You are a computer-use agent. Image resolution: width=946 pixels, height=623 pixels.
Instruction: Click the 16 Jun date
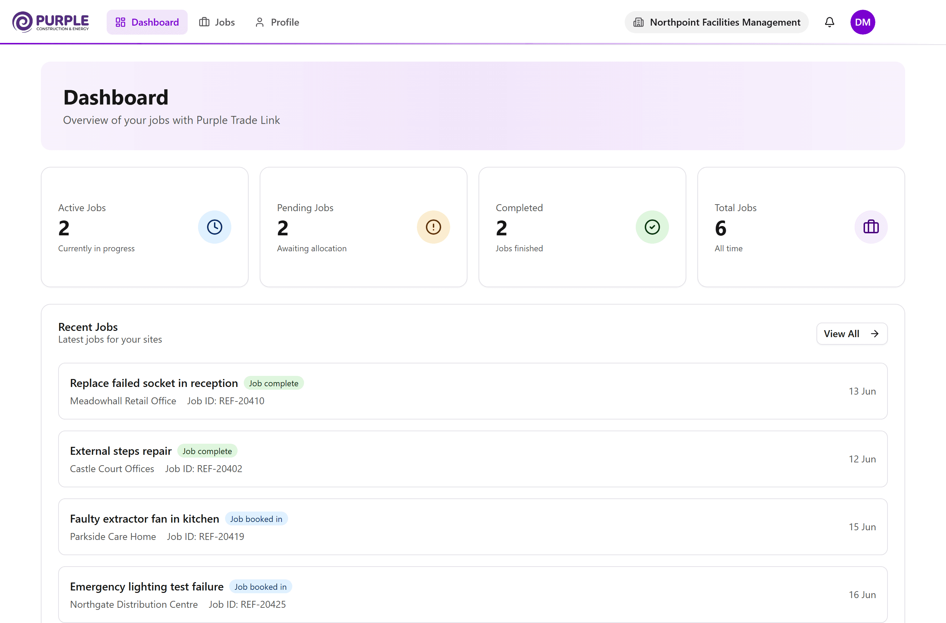(863, 595)
